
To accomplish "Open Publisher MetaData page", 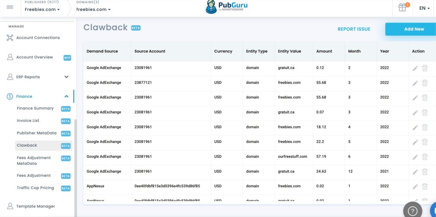I will point(37,133).
